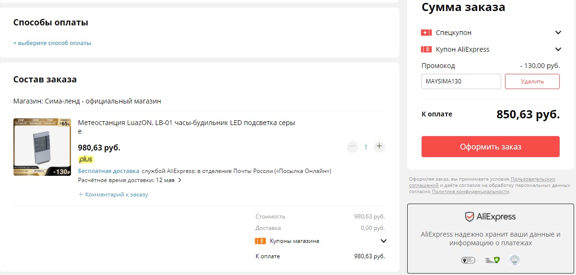Expand the Купон AliExpress dropdown
Viewport: 576px width, 275px height.
[558, 49]
